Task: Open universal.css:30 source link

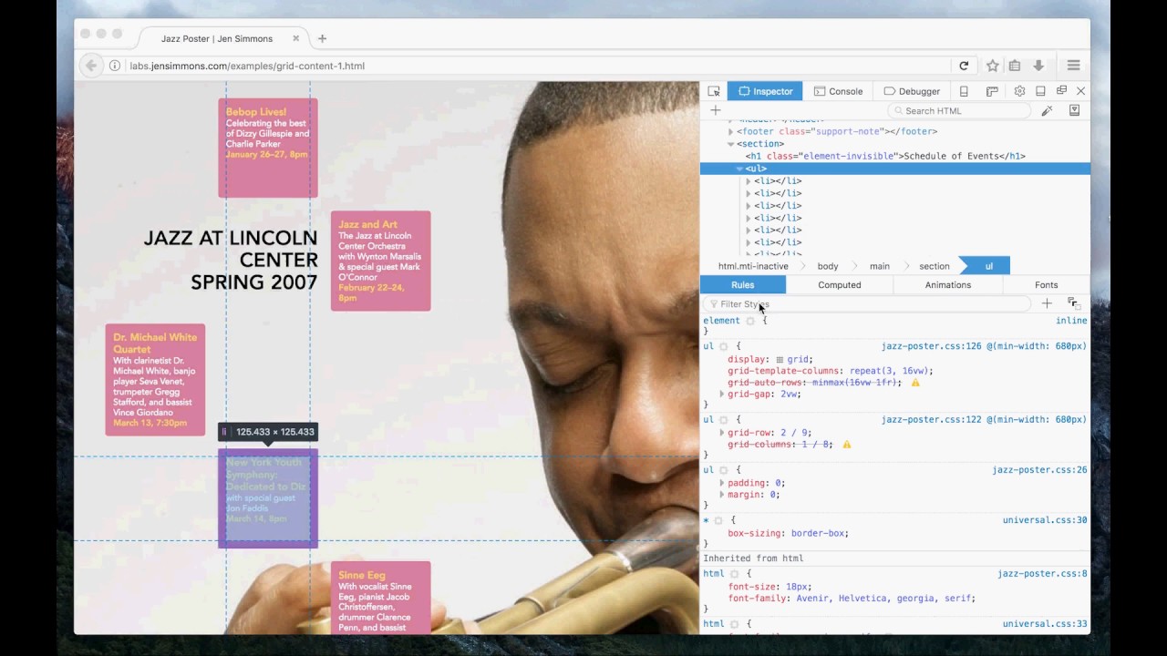Action: [x=1045, y=520]
